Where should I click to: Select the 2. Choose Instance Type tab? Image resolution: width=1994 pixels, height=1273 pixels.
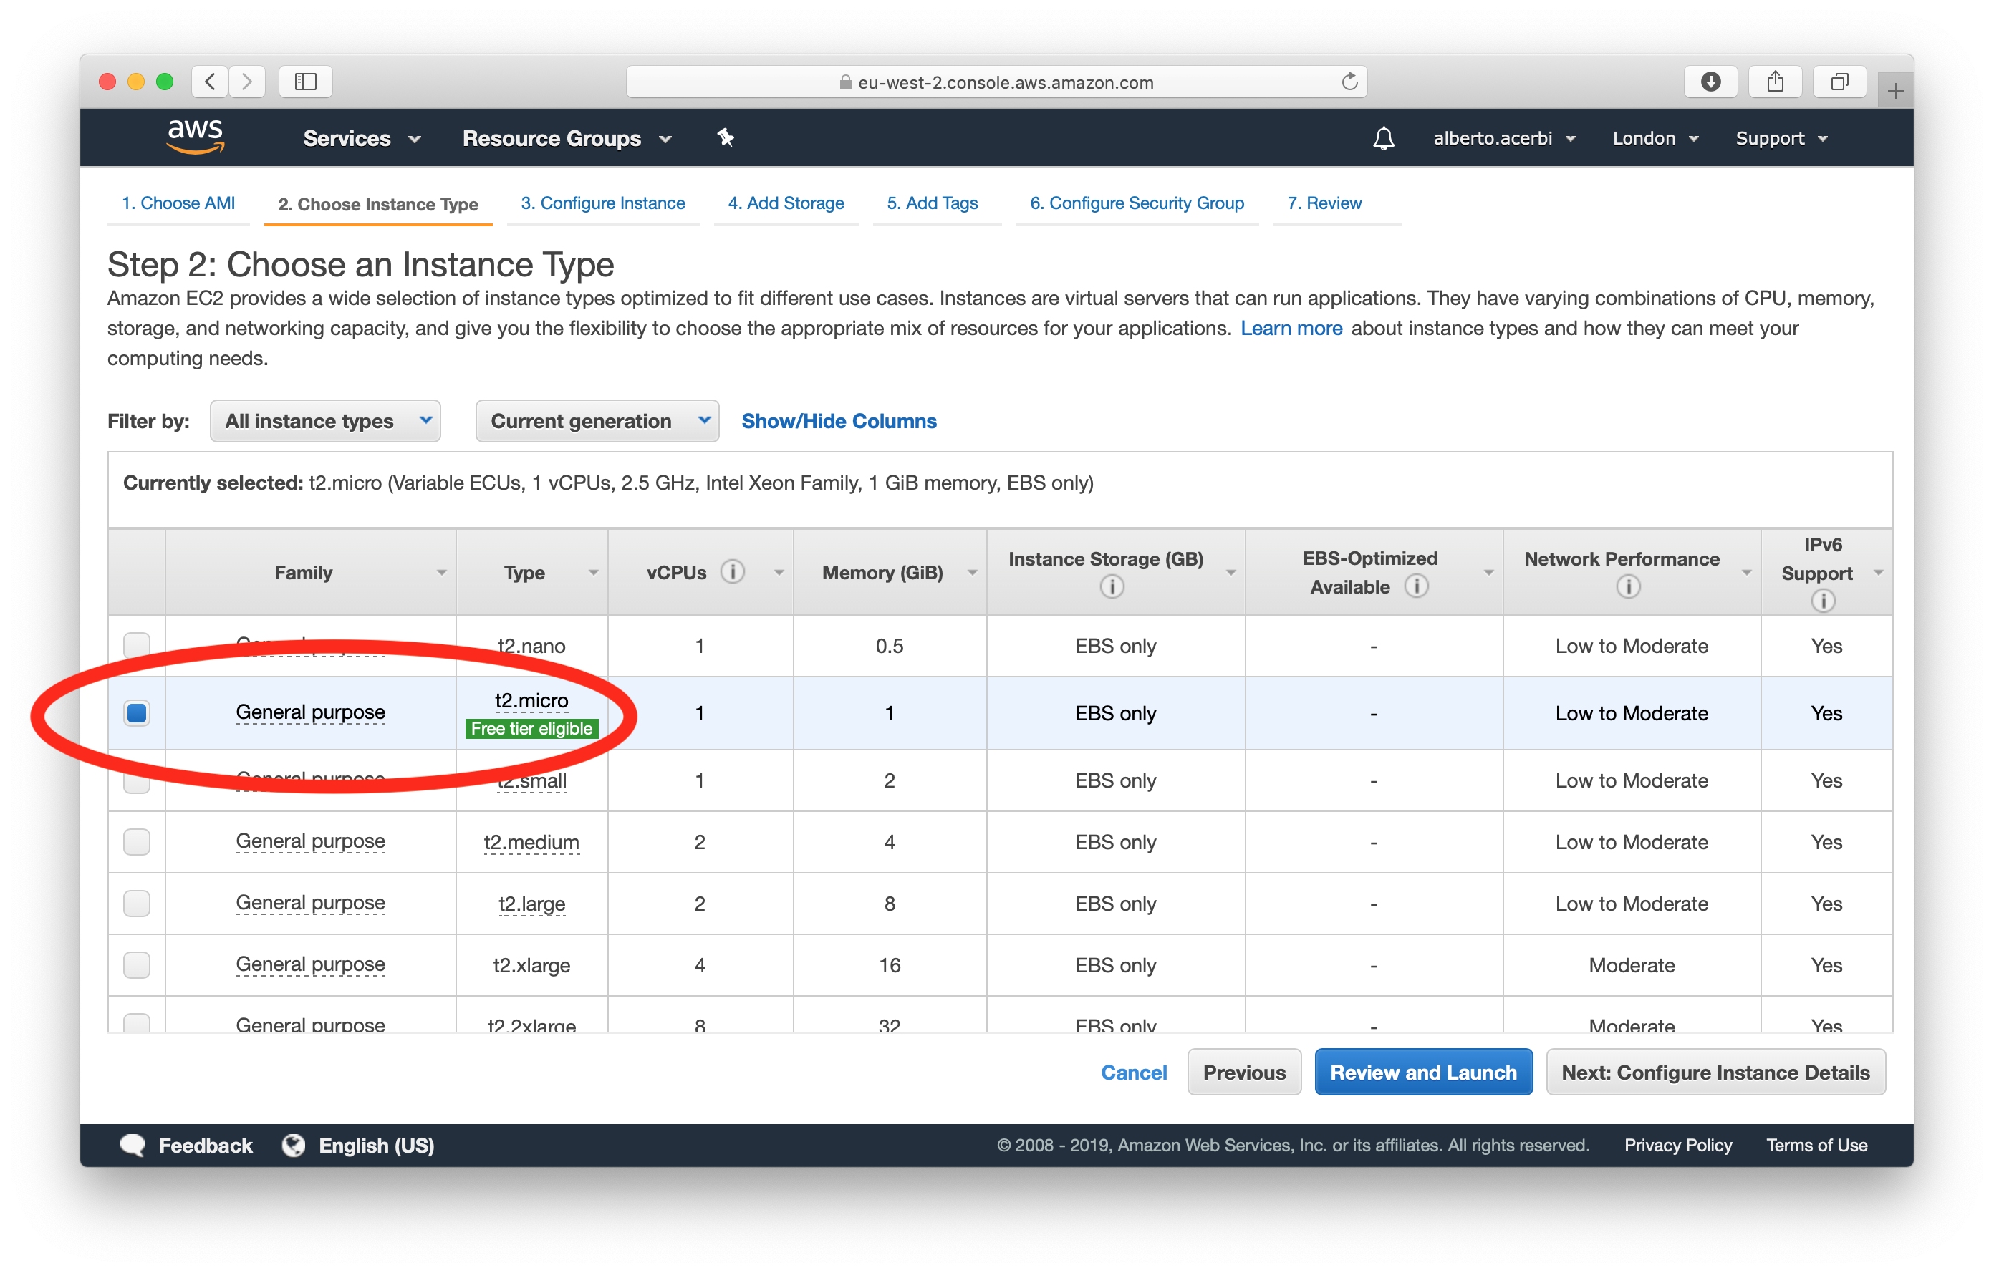click(377, 205)
